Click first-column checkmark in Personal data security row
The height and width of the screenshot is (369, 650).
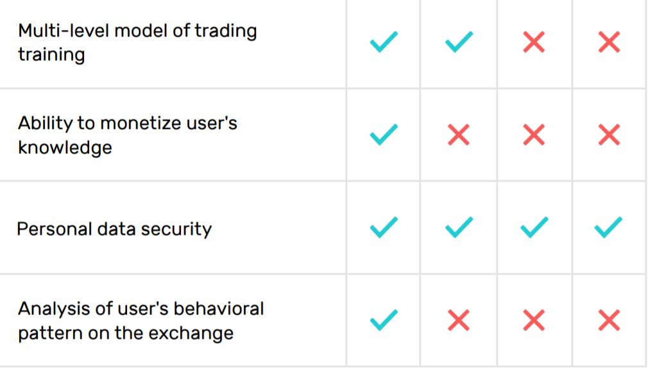[384, 227]
